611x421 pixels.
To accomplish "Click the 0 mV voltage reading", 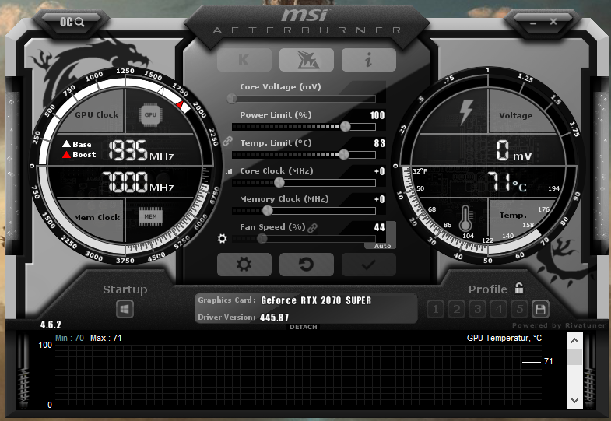I will 514,151.
